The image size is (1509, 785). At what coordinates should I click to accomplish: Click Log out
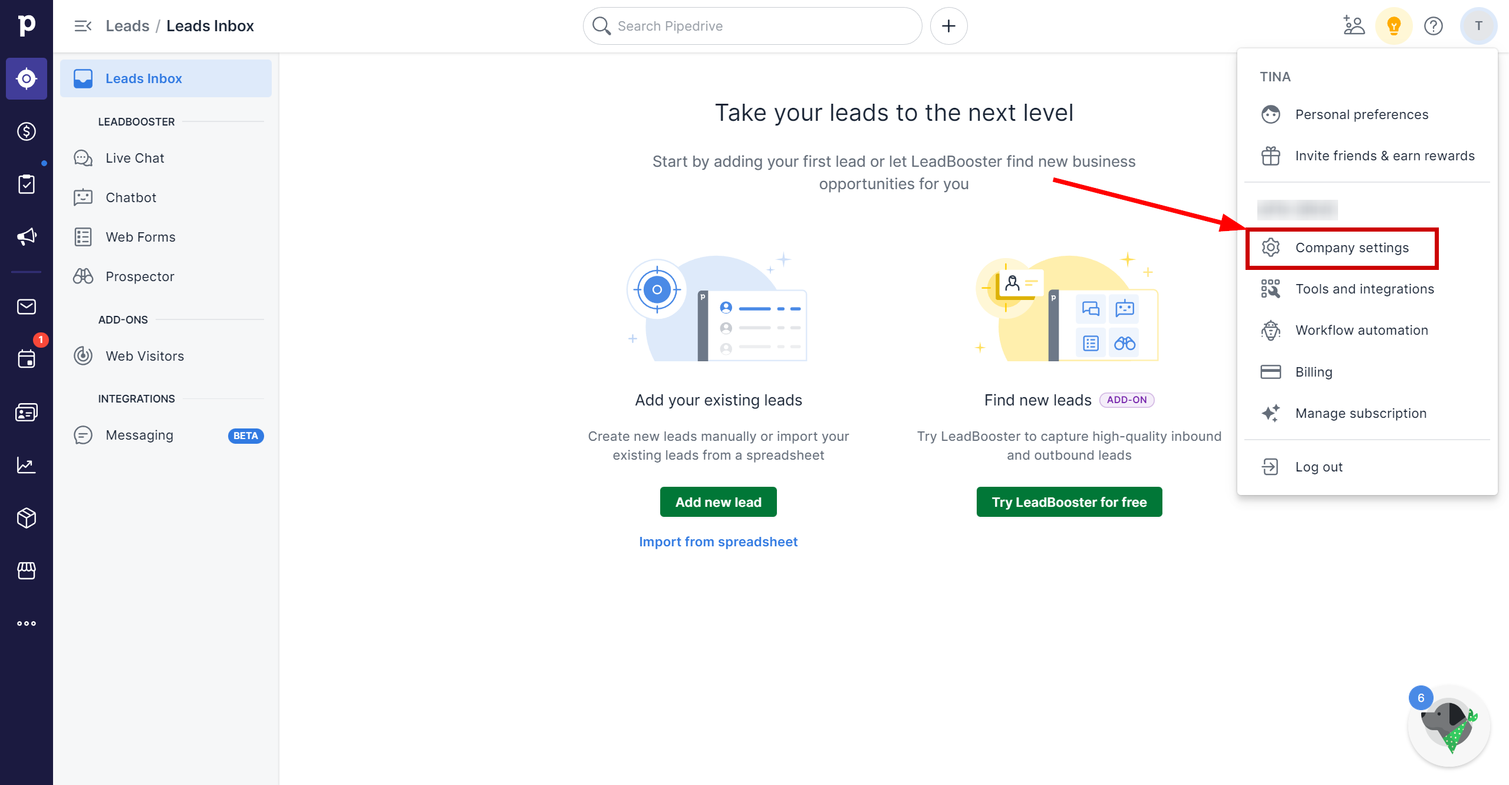coord(1367,467)
